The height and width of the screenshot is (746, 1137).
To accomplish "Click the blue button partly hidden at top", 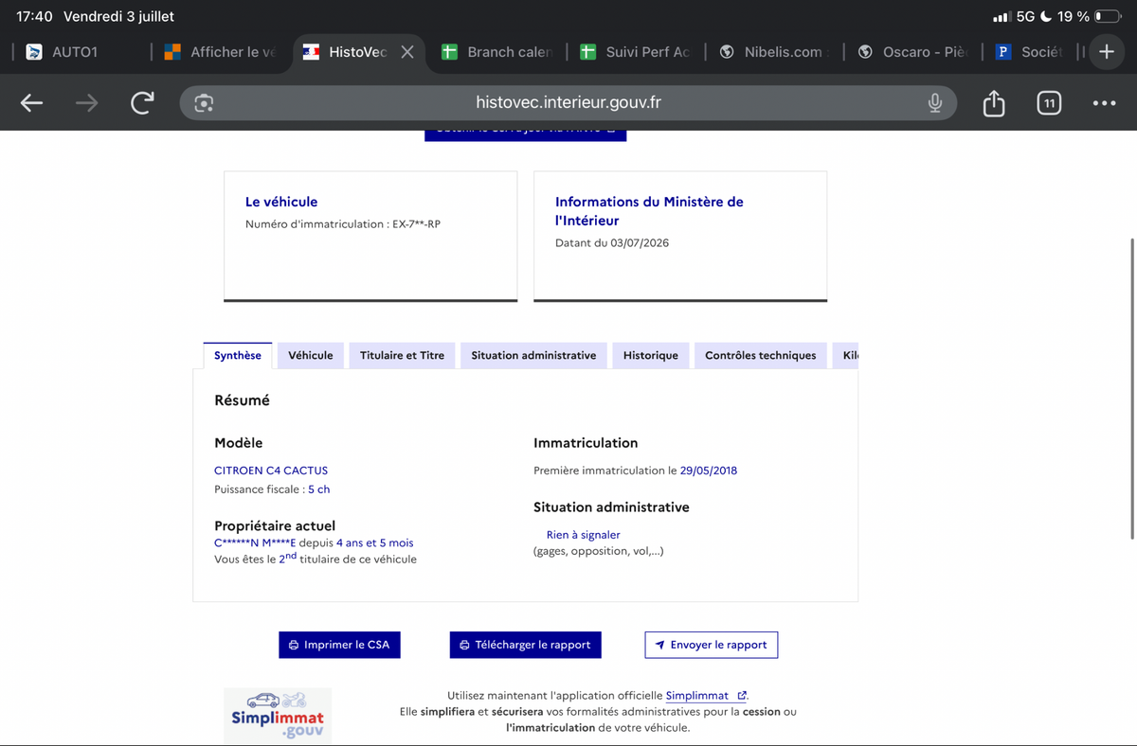I will 525,133.
